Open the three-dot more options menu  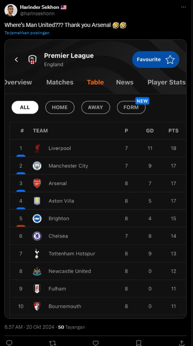click(x=183, y=7)
